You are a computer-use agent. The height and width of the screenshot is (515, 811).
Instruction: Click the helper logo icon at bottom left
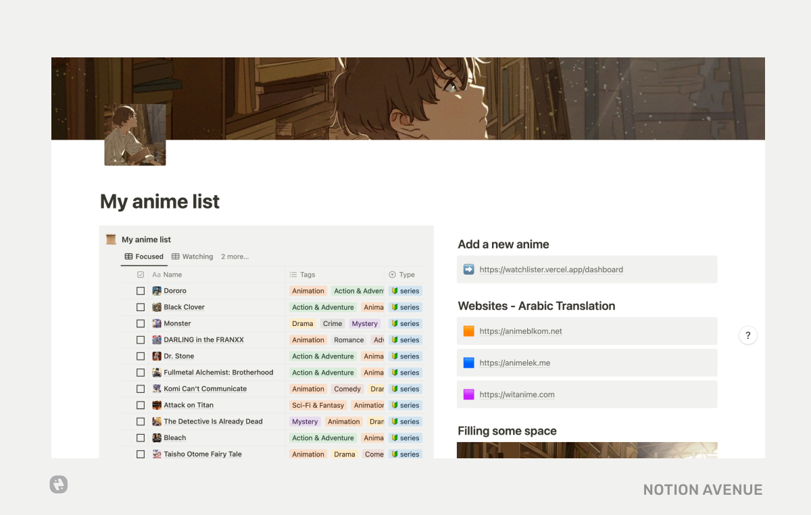click(x=59, y=485)
